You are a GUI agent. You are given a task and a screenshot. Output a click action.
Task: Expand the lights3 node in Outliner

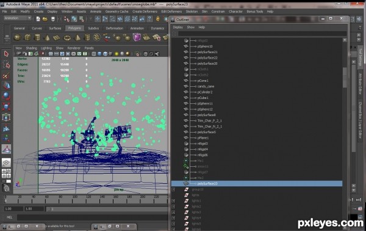(x=173, y=212)
